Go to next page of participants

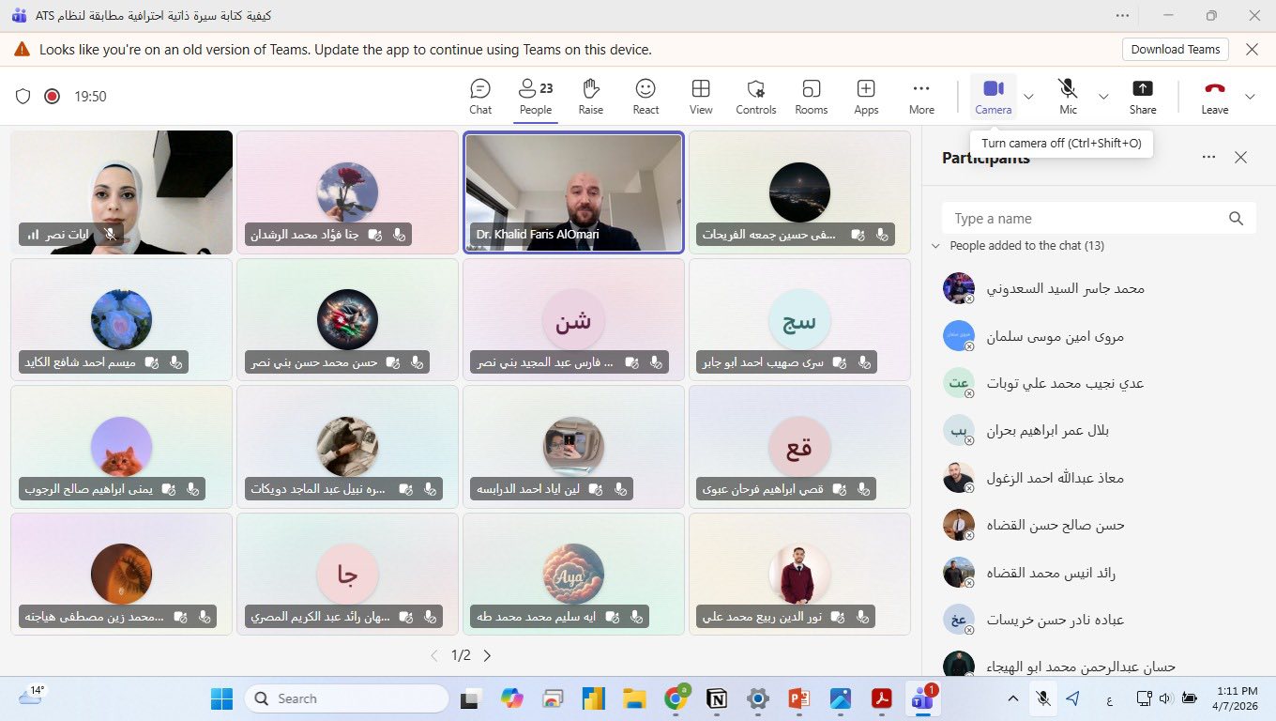tap(487, 655)
